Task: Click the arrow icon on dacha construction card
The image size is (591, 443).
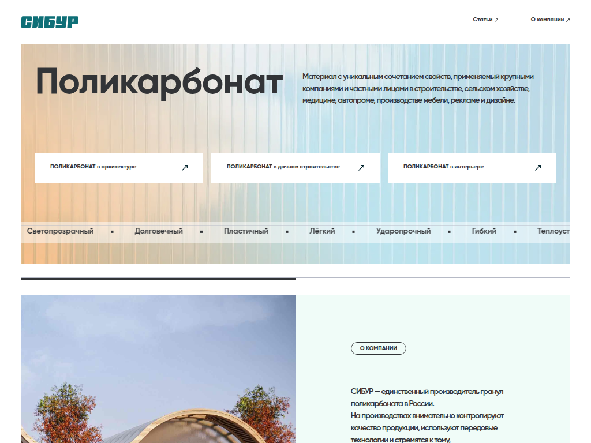Action: (x=361, y=168)
